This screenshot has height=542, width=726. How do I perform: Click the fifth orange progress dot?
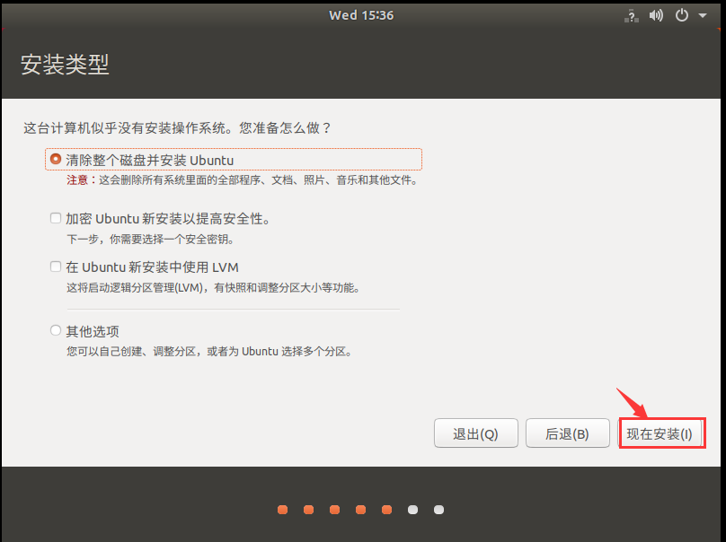pos(386,510)
